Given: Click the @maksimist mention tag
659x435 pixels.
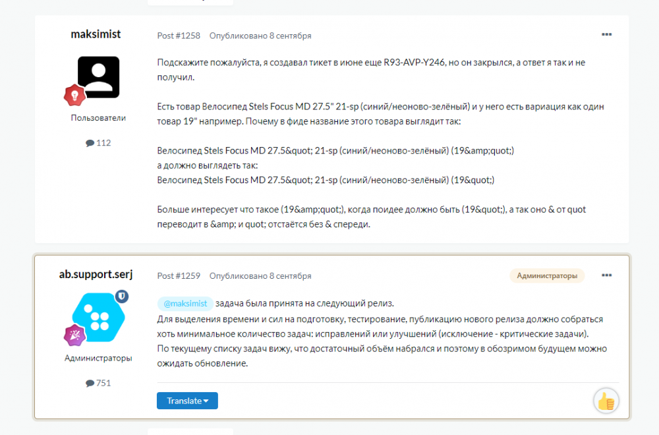Looking at the screenshot, I should [185, 303].
